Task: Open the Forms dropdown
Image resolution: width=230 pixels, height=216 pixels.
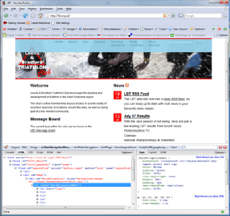Action: (54, 29)
